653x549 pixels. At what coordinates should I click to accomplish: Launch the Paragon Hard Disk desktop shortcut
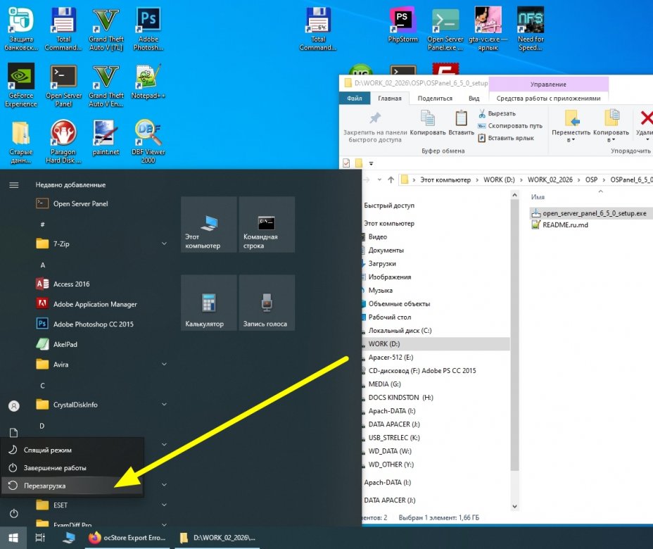click(x=63, y=141)
